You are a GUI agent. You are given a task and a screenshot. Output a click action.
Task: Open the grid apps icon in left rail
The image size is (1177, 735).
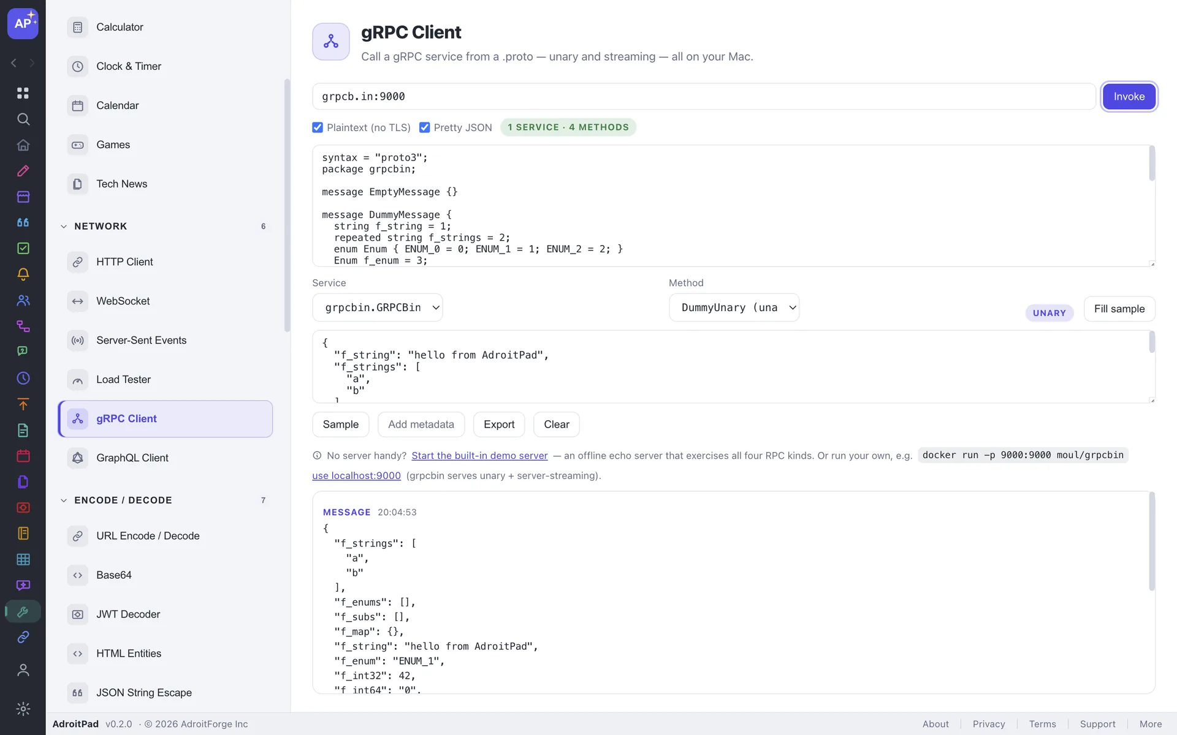click(23, 93)
